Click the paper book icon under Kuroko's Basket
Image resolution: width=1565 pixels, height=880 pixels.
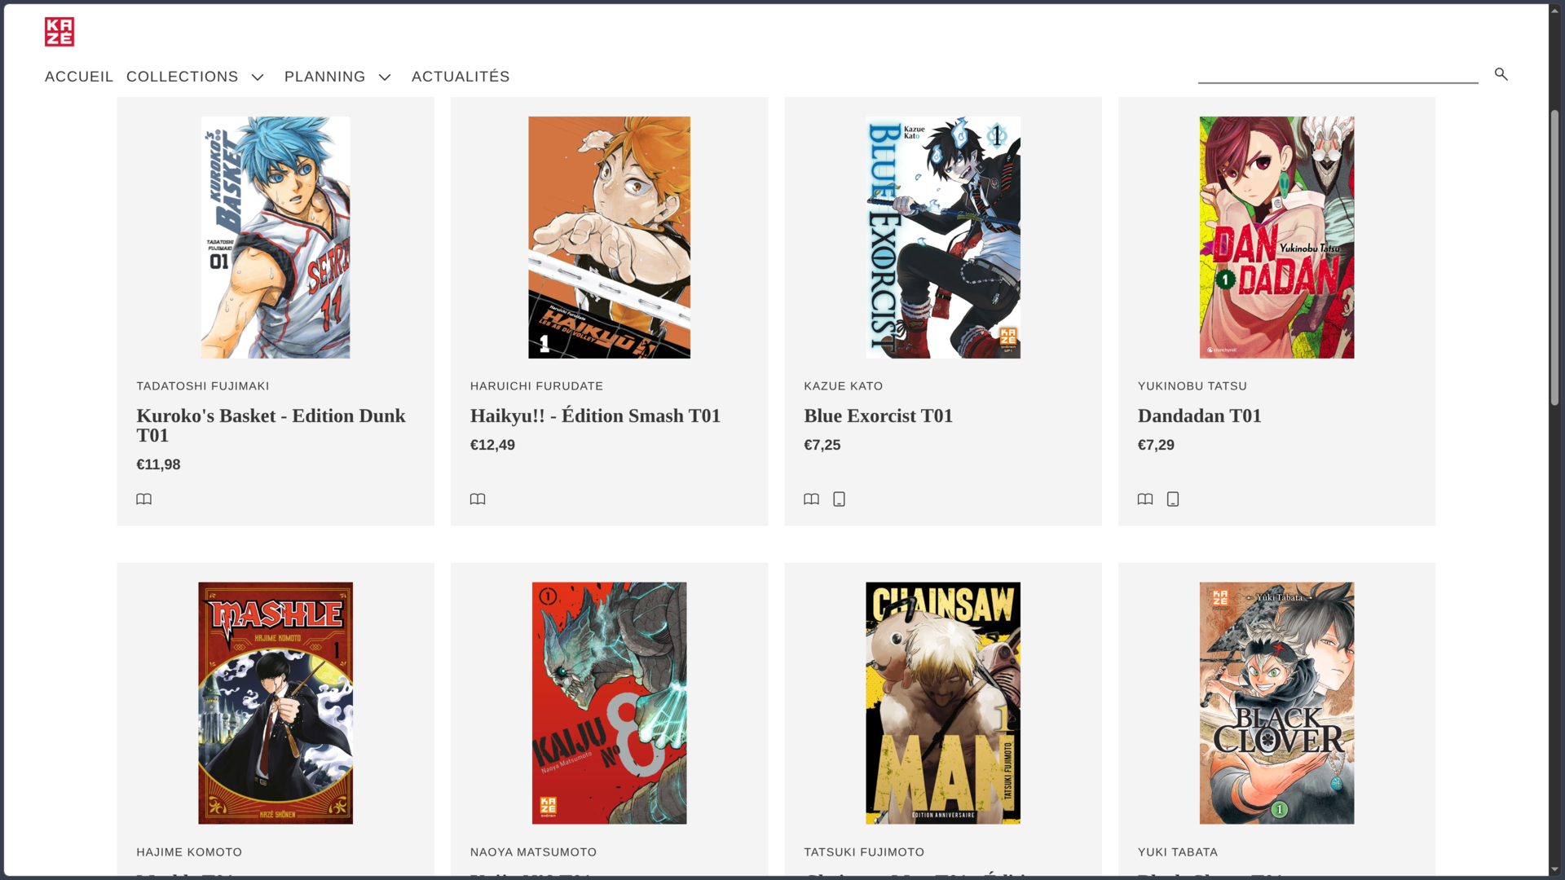(x=143, y=499)
